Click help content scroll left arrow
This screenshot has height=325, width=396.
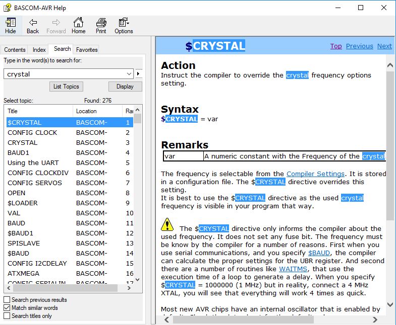166,319
